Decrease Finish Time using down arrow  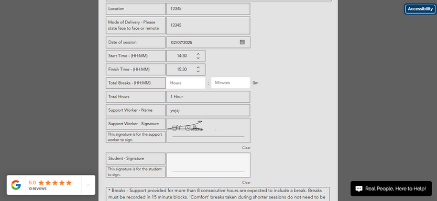click(x=198, y=72)
